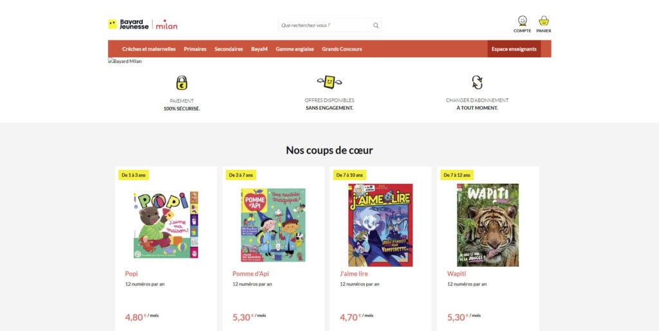Open the Pomme d'Api title link
The height and width of the screenshot is (331, 659).
click(250, 274)
